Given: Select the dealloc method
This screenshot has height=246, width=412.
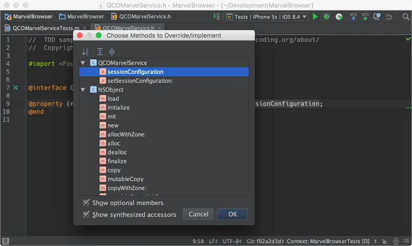Looking at the screenshot, I should (164, 152).
